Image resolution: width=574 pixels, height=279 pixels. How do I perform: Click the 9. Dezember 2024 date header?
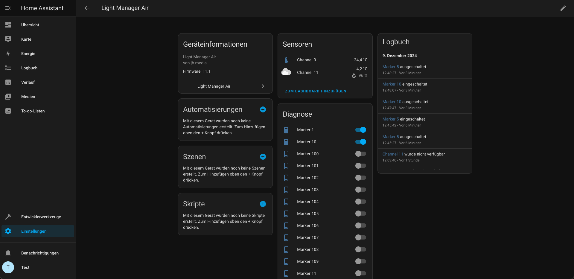tap(400, 56)
